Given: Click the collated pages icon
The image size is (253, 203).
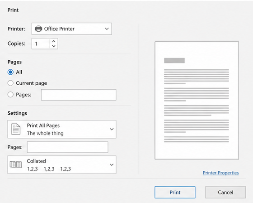Looking at the screenshot, I should tap(16, 164).
